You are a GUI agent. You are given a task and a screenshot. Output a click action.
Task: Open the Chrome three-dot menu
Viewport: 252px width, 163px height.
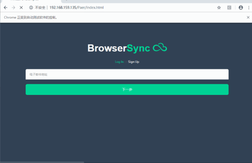(x=249, y=7)
